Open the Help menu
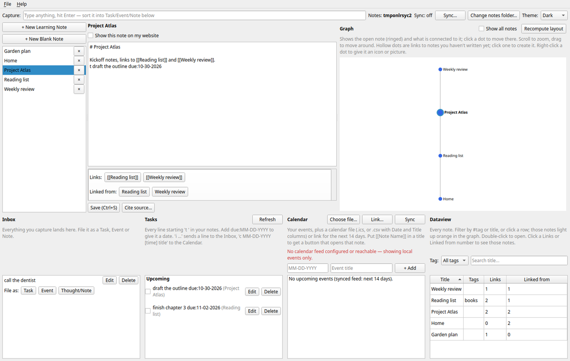 tap(22, 4)
